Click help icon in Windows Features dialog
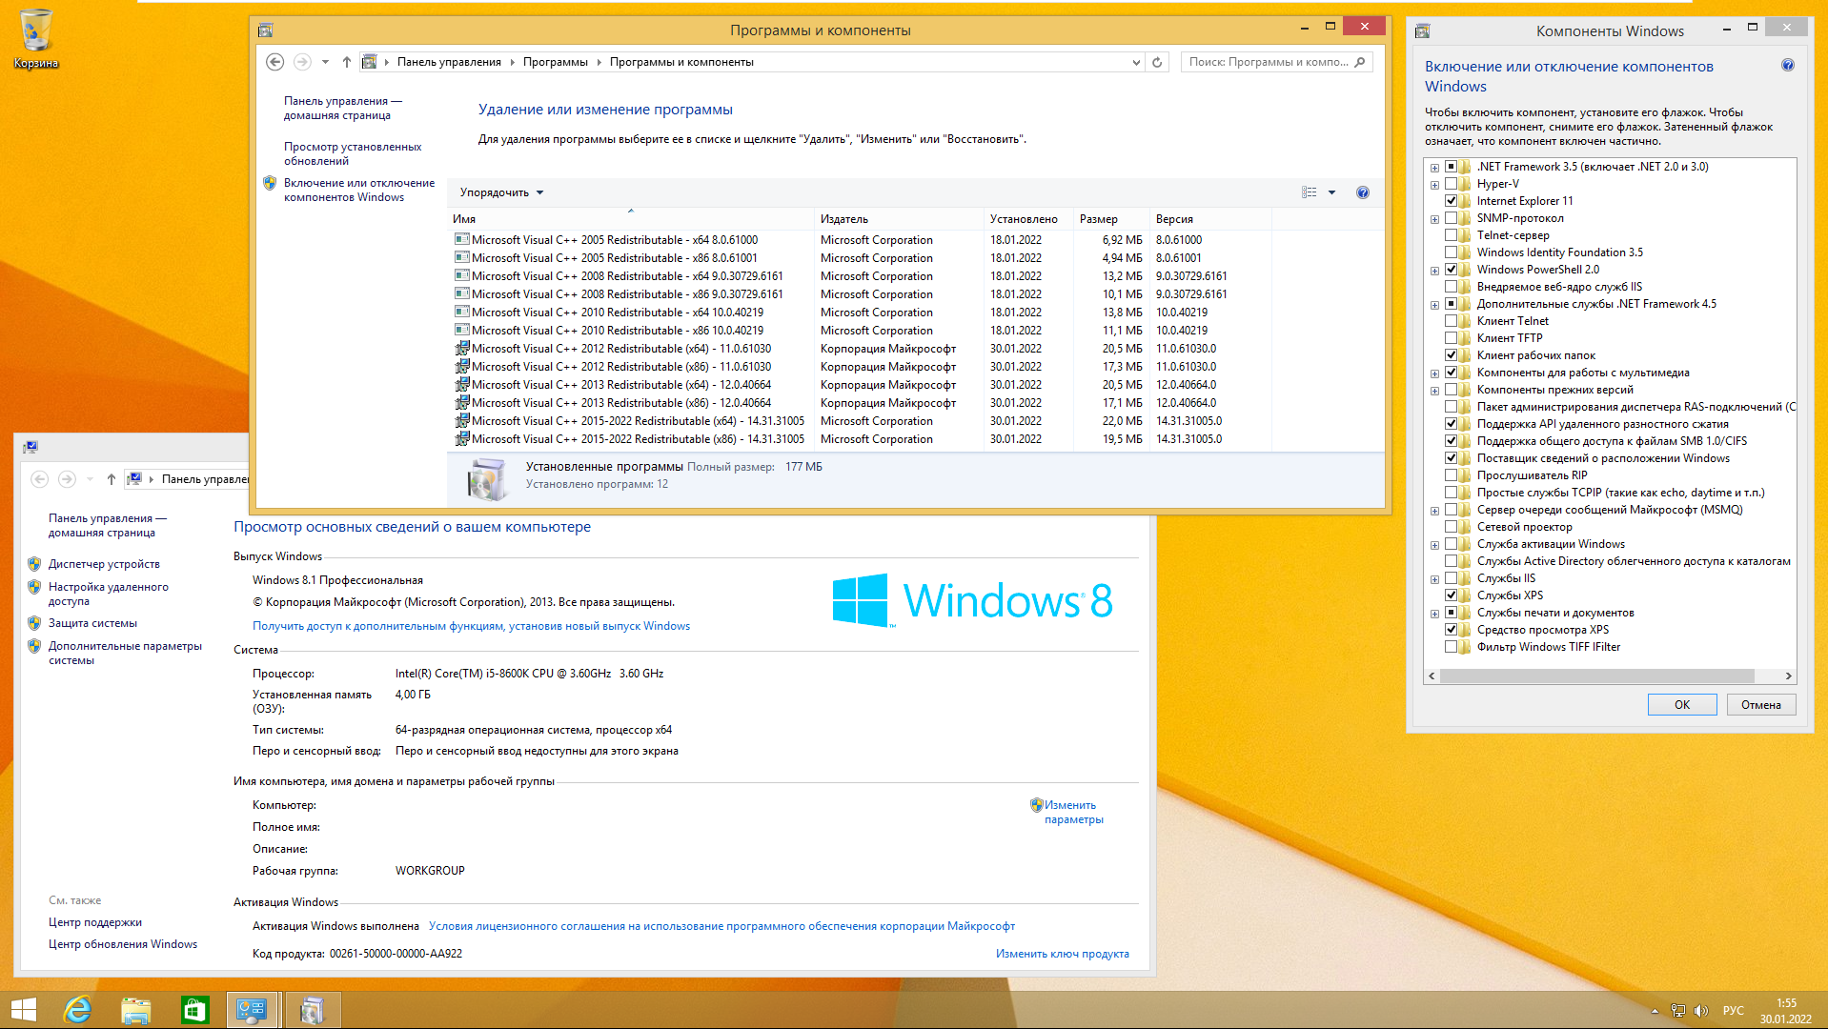This screenshot has width=1828, height=1029. coord(1787,66)
